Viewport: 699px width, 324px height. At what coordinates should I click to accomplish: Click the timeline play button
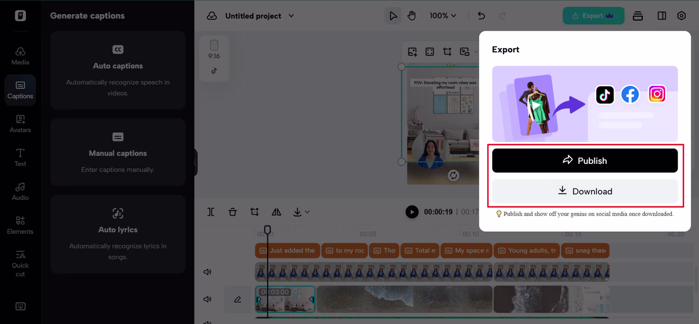tap(412, 212)
